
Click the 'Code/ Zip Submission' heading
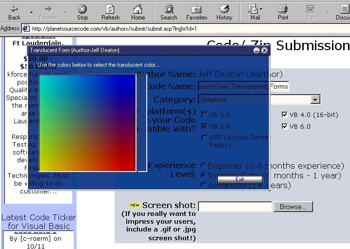coord(278,45)
